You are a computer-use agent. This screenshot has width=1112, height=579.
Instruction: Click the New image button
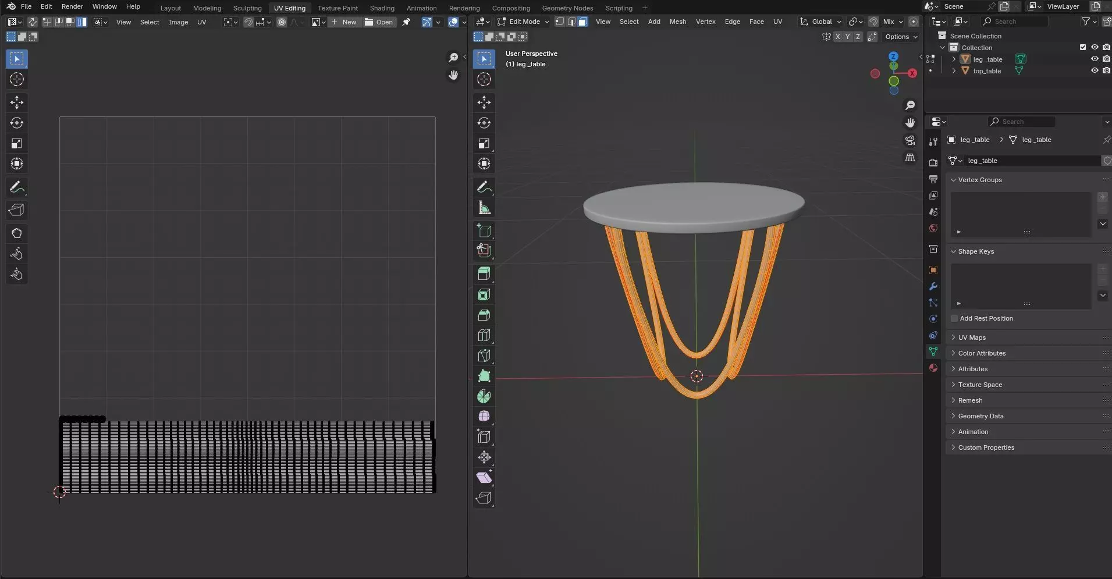click(x=344, y=22)
